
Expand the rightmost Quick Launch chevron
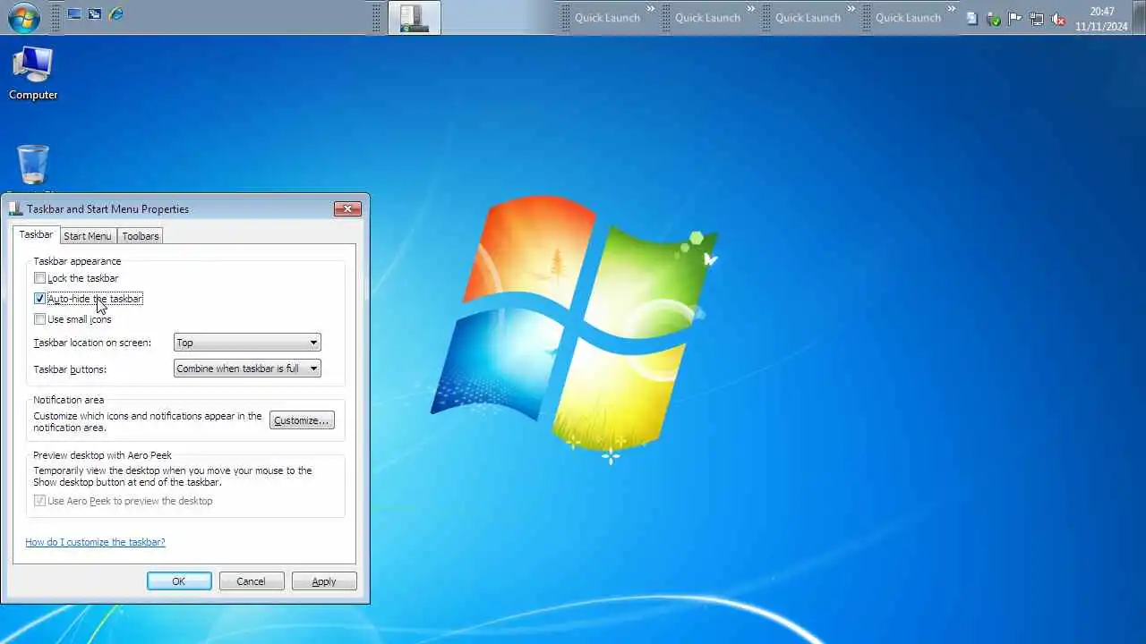coord(952,10)
